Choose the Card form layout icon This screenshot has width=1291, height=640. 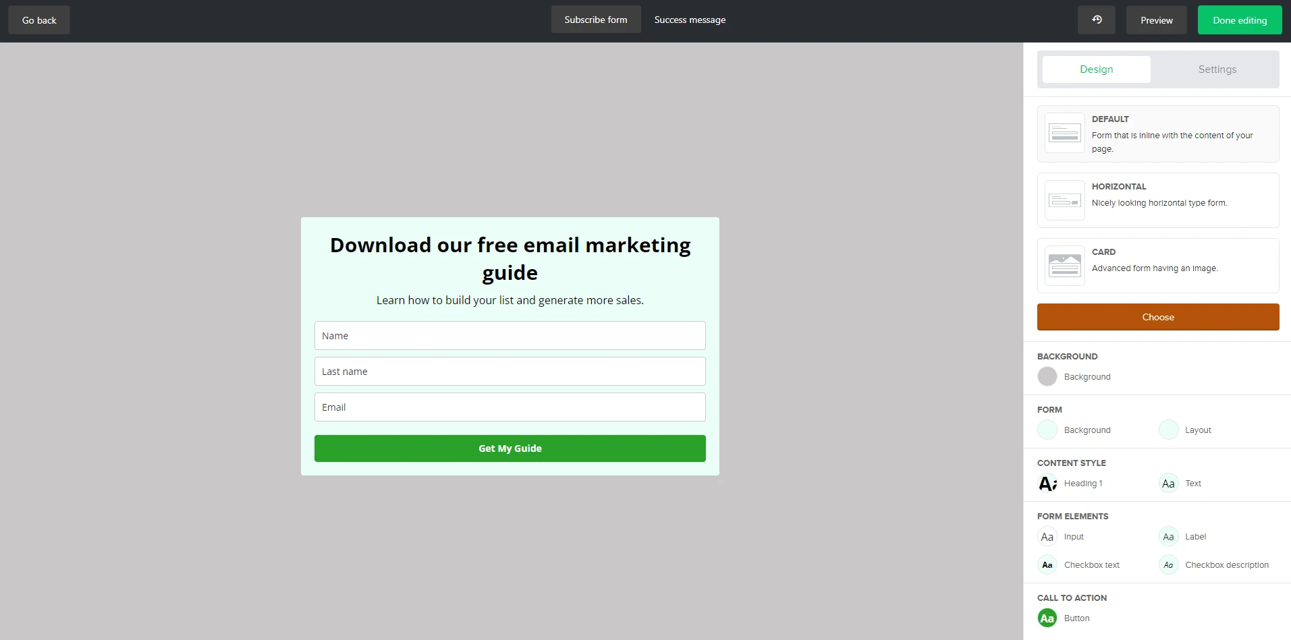(x=1064, y=266)
